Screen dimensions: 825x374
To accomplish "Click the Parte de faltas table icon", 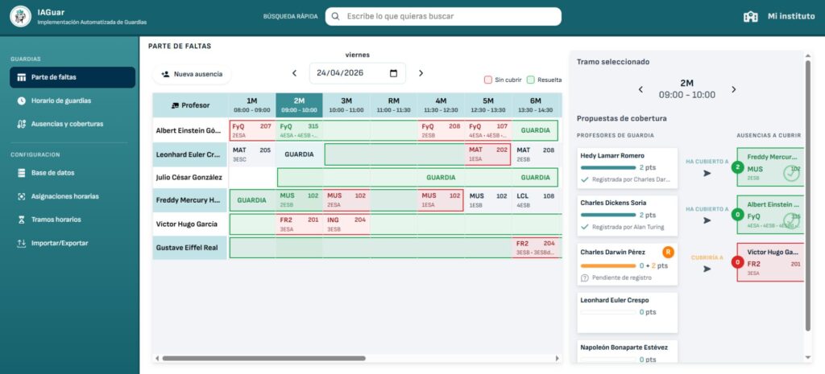I will click(x=22, y=77).
